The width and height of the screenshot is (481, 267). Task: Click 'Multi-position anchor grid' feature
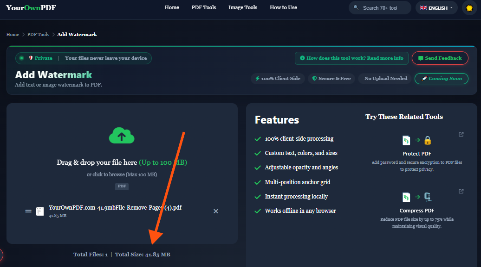pos(298,182)
